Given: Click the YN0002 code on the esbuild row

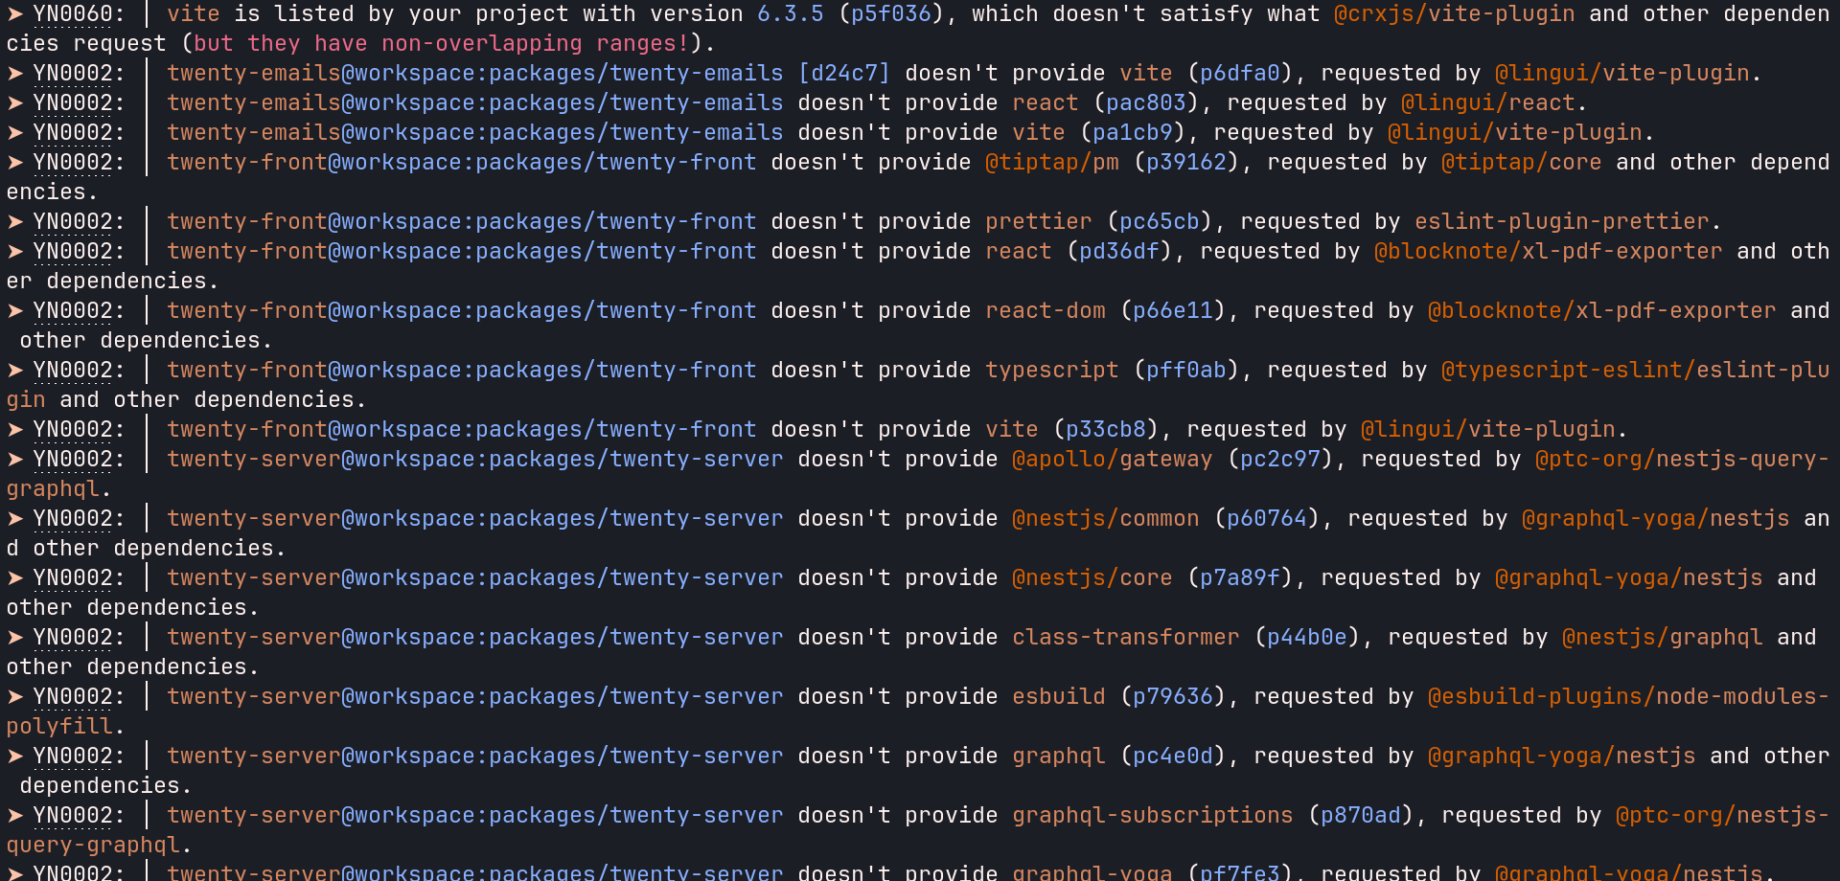Looking at the screenshot, I should [72, 697].
